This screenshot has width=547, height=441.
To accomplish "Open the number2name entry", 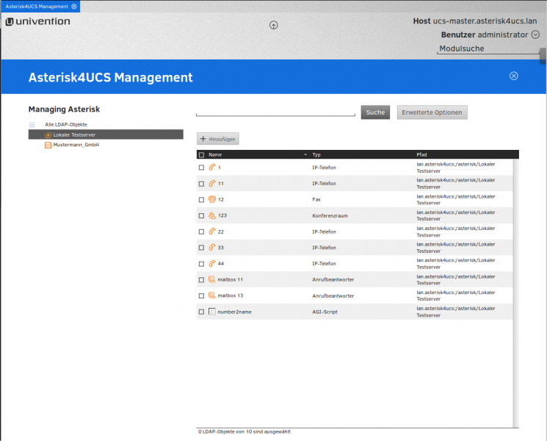I will (x=234, y=312).
